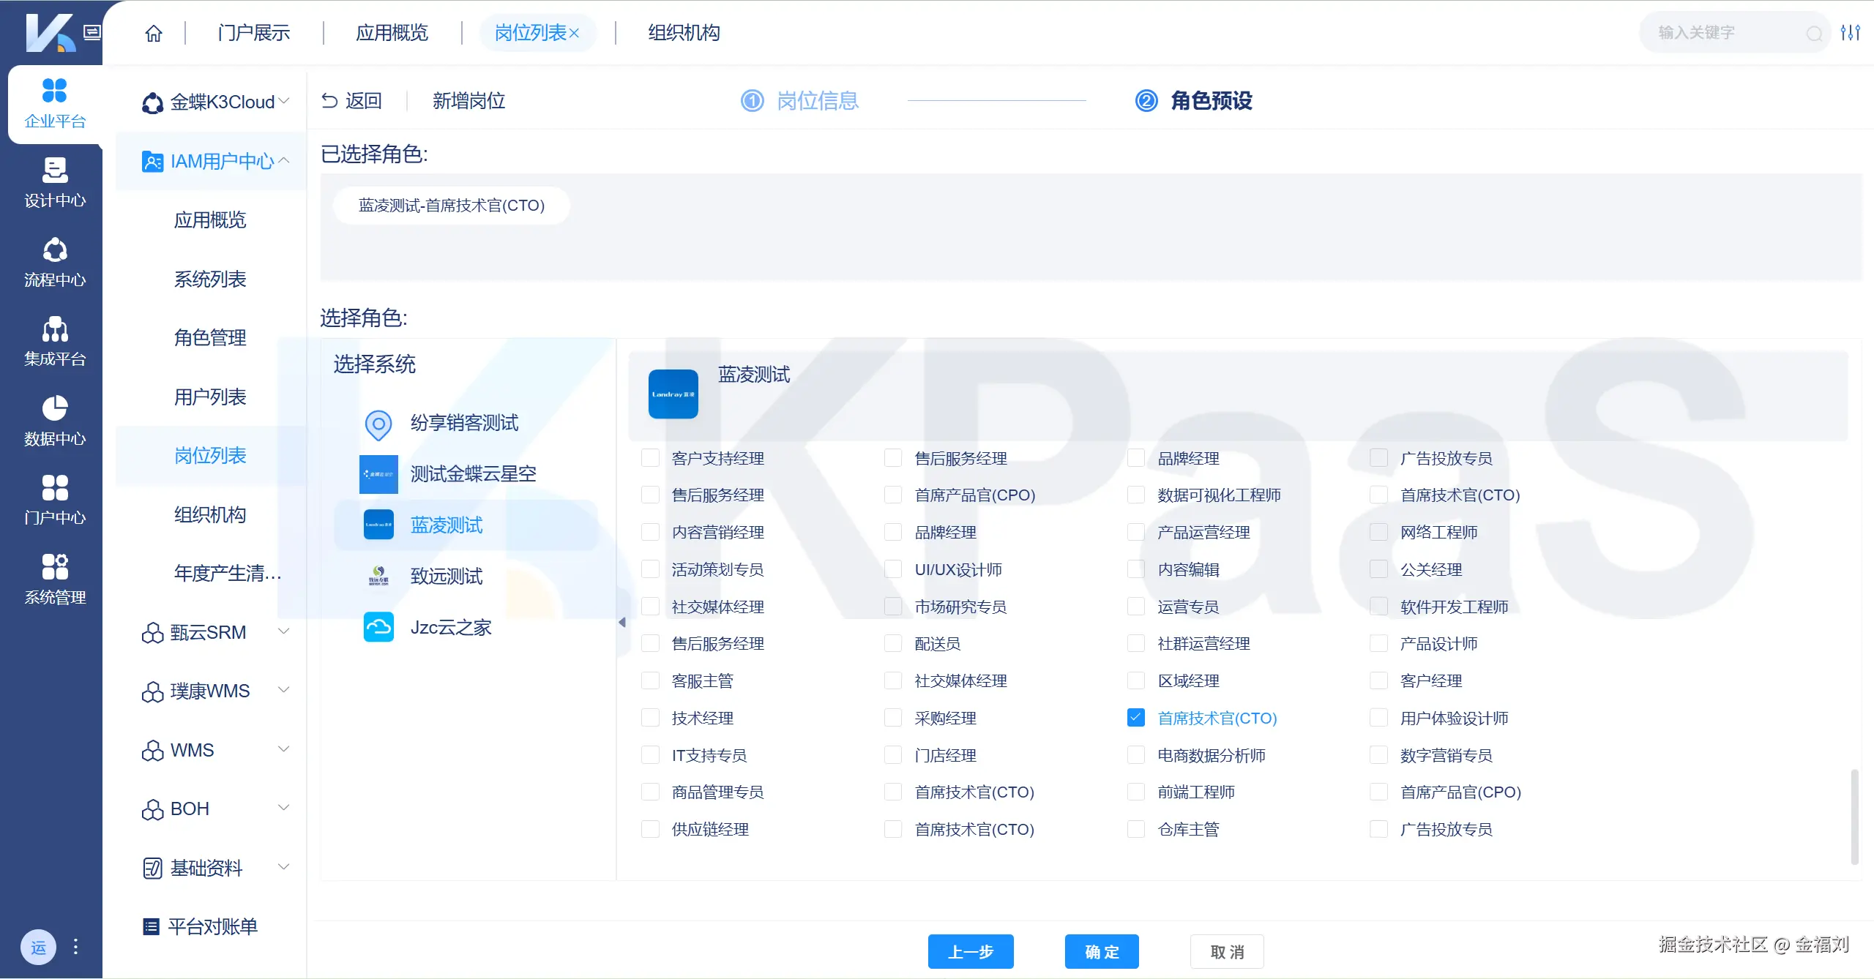
Task: Click the 上一步 button
Action: coord(970,951)
